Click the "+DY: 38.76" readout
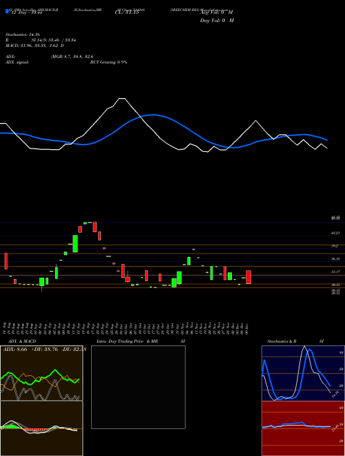Screen dimensions: 345x456 point(45,349)
